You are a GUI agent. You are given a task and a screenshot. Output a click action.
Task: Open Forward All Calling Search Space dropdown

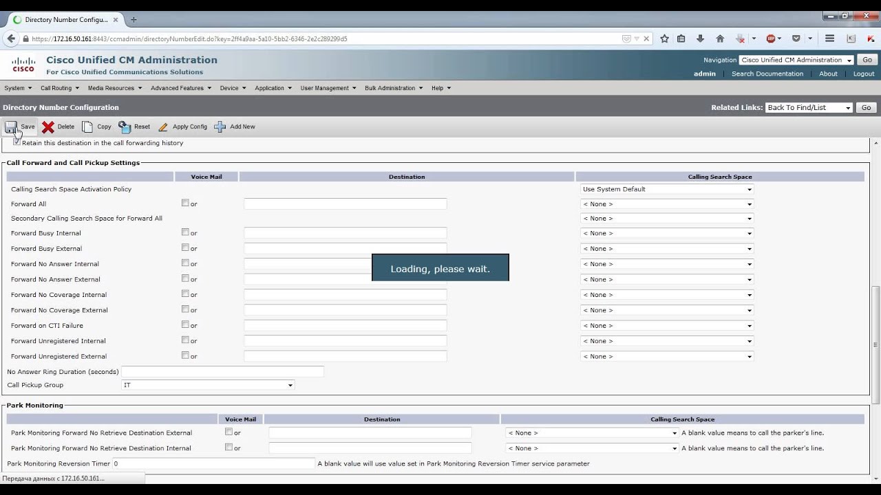coord(667,204)
